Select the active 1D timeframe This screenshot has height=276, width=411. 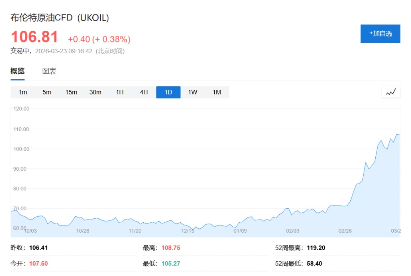[x=168, y=92]
